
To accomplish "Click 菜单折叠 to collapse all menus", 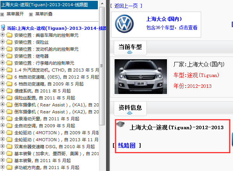I will (x=44, y=14).
